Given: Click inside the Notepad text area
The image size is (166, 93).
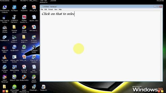Looking at the screenshot, I should 100,46.
